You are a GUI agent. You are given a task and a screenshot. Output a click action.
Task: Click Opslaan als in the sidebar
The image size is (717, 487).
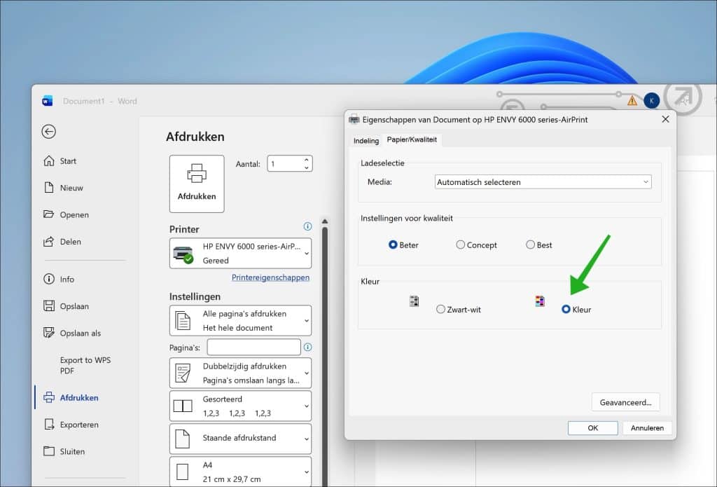(x=80, y=334)
